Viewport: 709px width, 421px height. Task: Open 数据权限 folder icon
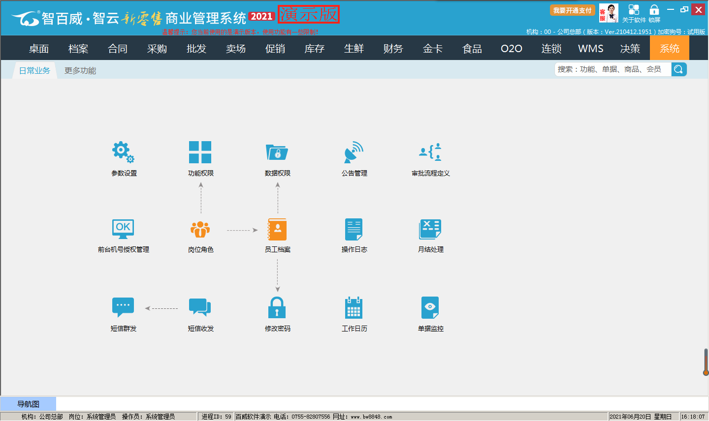[x=277, y=152]
